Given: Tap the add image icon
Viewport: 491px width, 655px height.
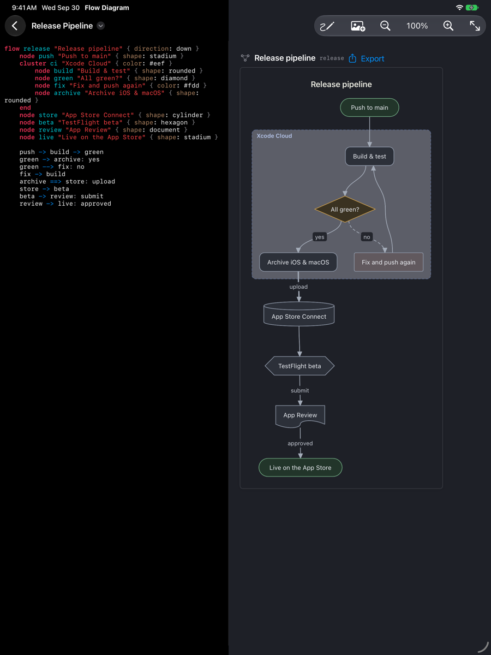Looking at the screenshot, I should 358,26.
